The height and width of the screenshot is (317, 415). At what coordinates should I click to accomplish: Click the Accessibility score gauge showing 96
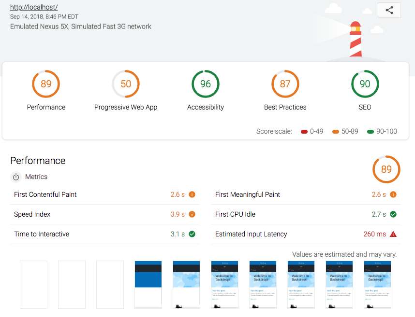point(206,84)
